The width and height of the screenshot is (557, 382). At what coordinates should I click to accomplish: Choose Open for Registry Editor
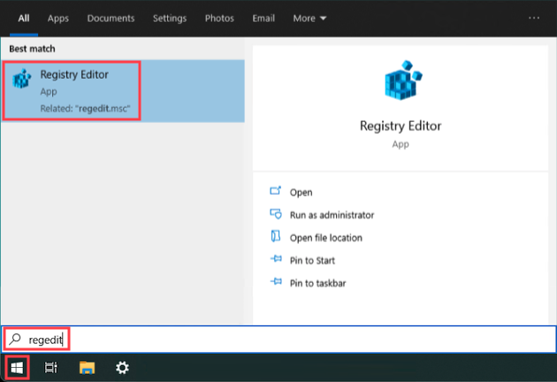[301, 192]
